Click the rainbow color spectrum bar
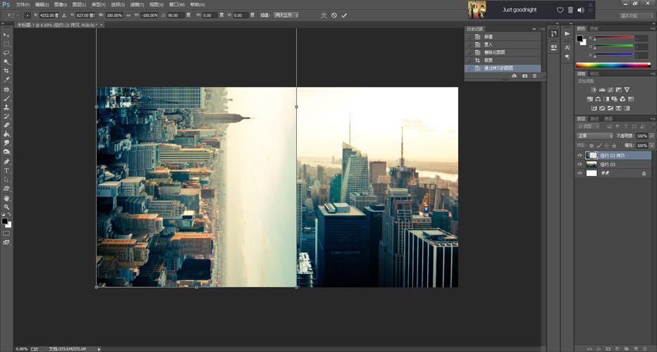 (x=613, y=65)
